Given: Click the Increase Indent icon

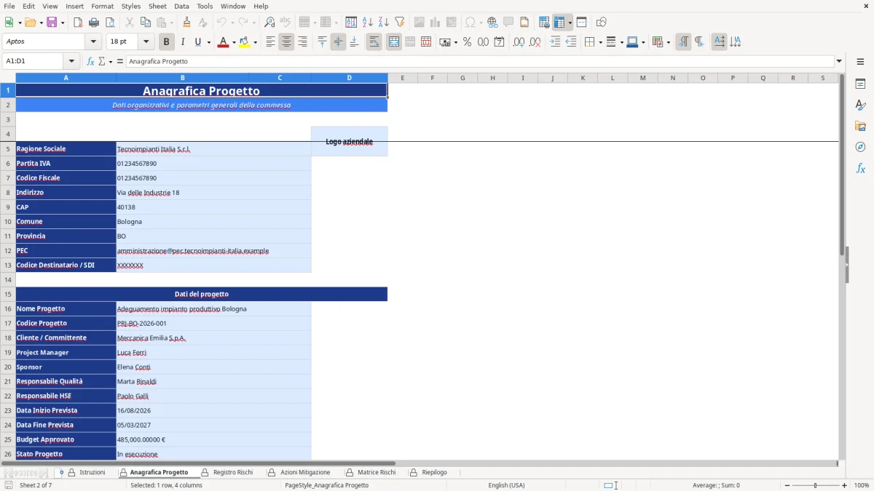Looking at the screenshot, I should tap(555, 42).
